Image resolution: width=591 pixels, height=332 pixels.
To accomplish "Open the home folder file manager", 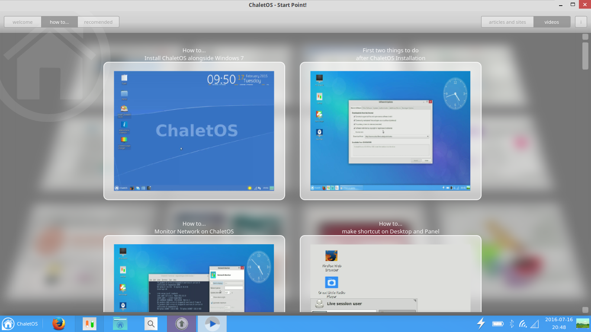I will click(120, 324).
